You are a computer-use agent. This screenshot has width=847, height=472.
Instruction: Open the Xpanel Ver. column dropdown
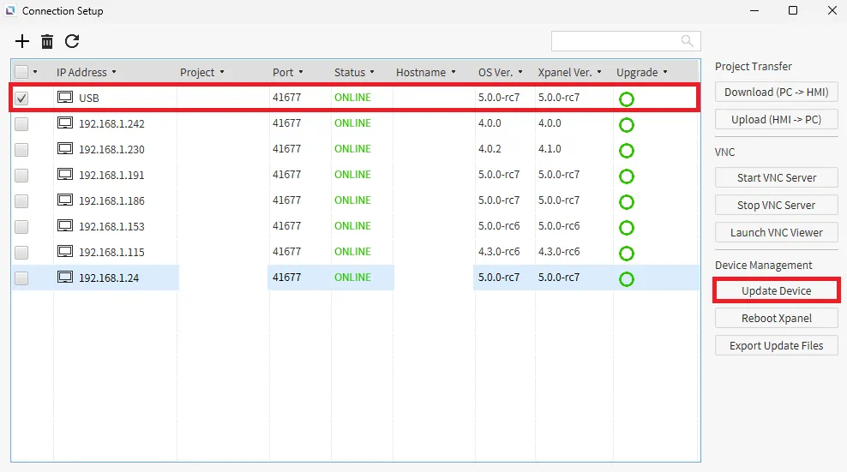599,73
